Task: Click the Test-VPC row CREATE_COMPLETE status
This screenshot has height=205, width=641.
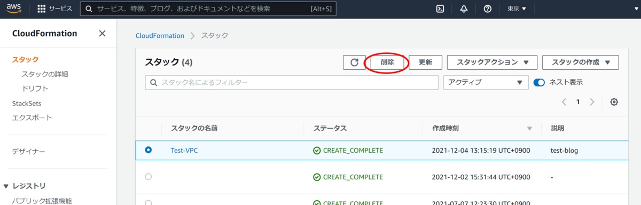Action: pyautogui.click(x=348, y=151)
